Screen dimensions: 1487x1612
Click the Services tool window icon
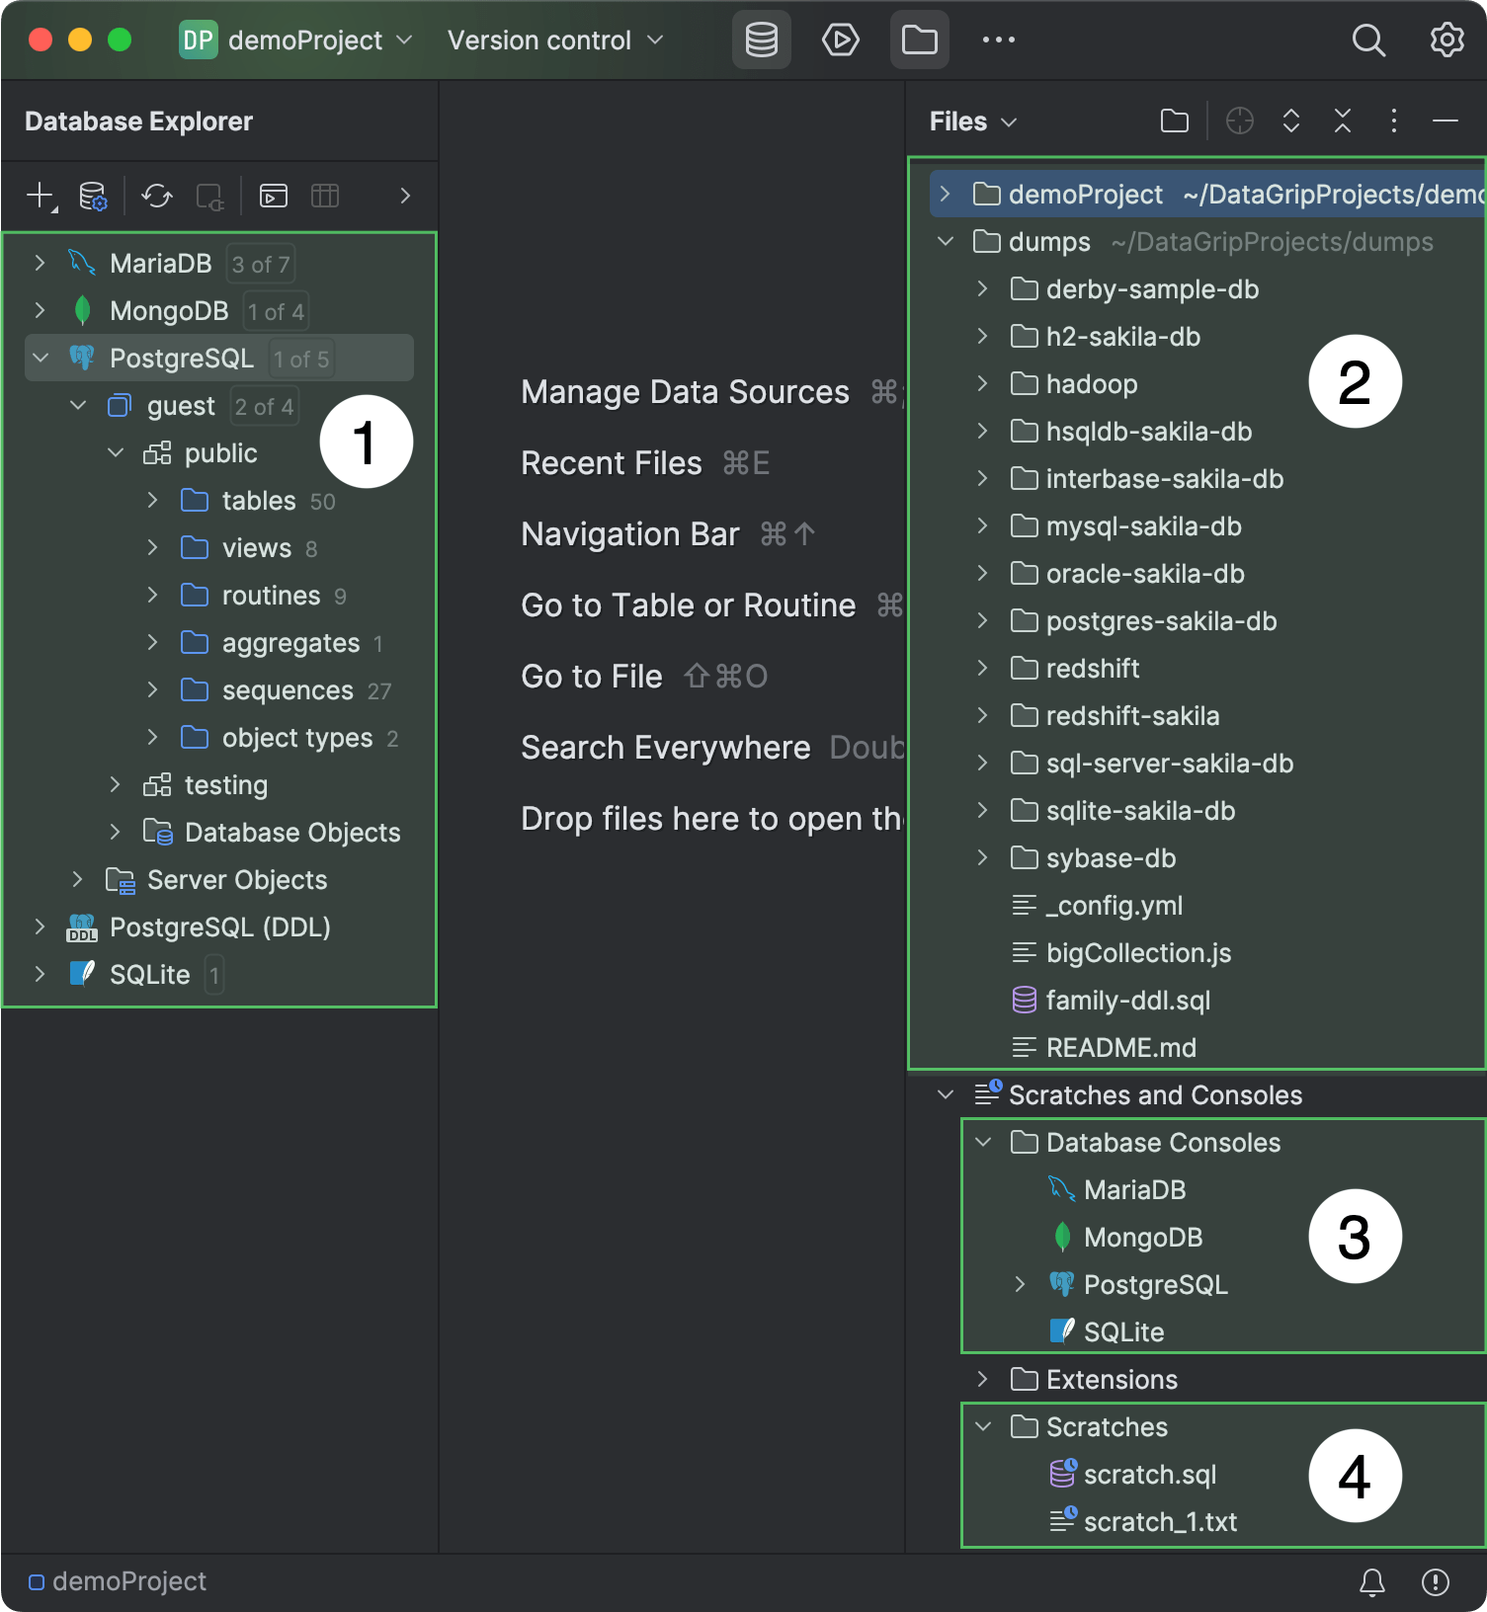tap(840, 40)
